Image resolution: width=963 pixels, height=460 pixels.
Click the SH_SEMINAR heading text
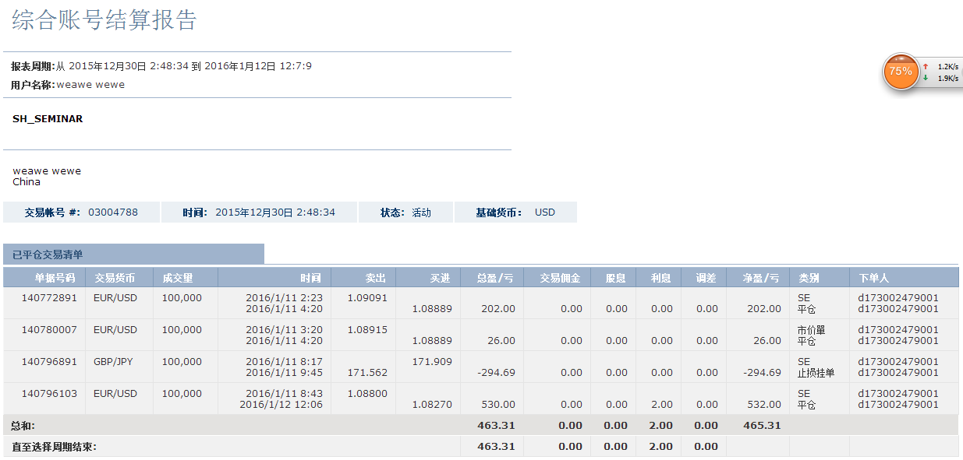click(48, 119)
